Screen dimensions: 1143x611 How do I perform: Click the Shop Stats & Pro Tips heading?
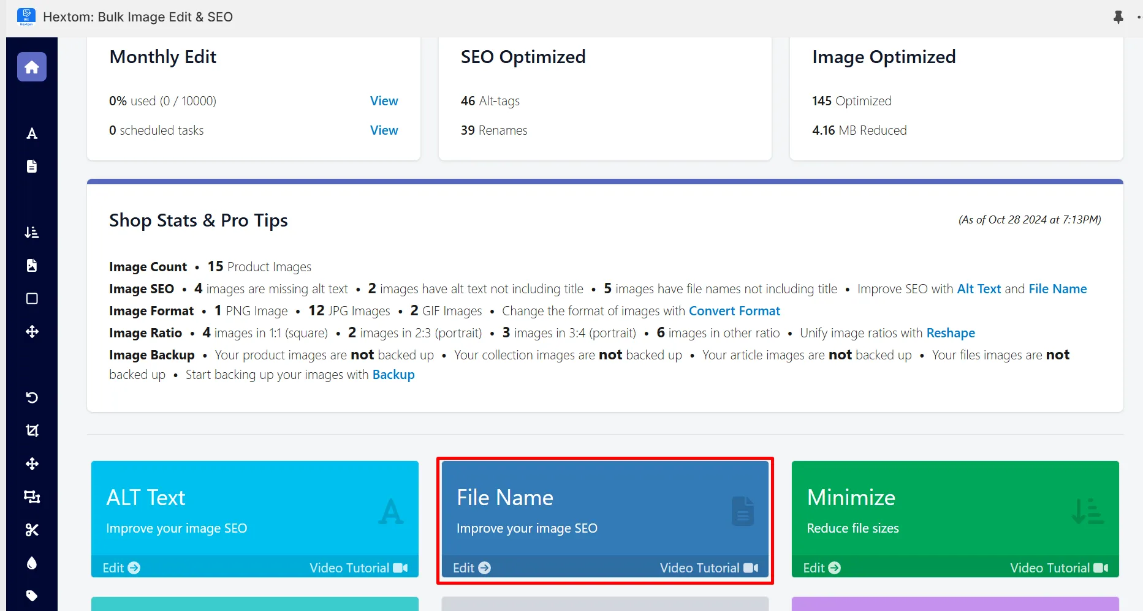[x=199, y=220]
